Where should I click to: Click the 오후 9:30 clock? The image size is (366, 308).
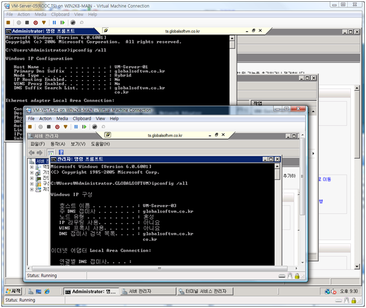pyautogui.click(x=348, y=291)
